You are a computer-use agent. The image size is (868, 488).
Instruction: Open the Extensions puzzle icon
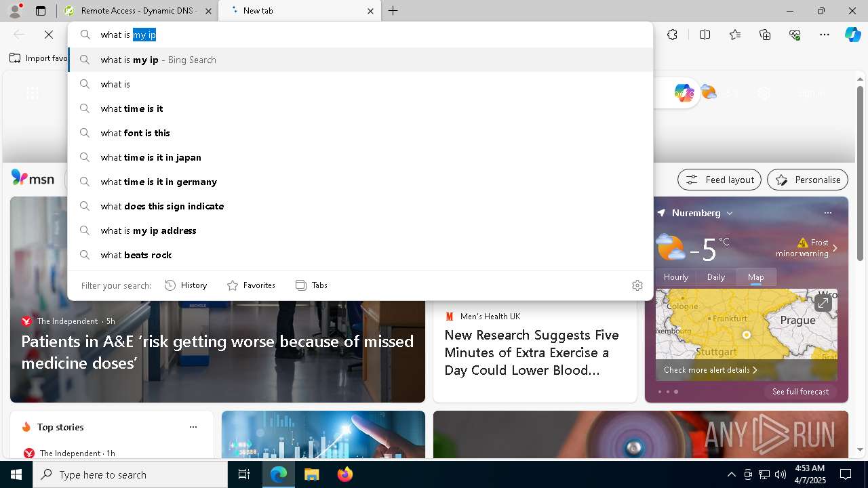pos(672,35)
